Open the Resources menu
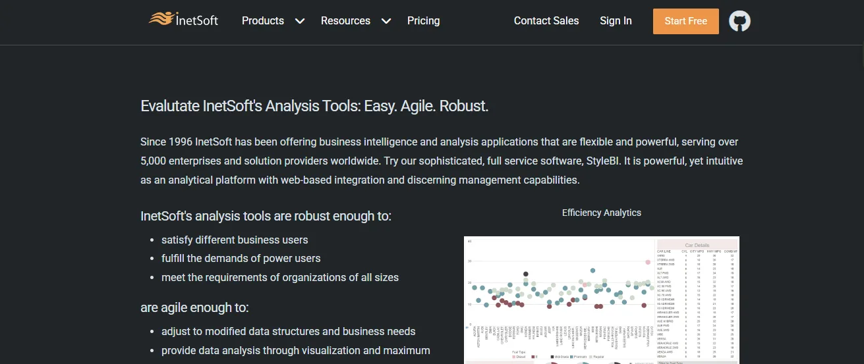864x364 pixels. click(x=345, y=21)
